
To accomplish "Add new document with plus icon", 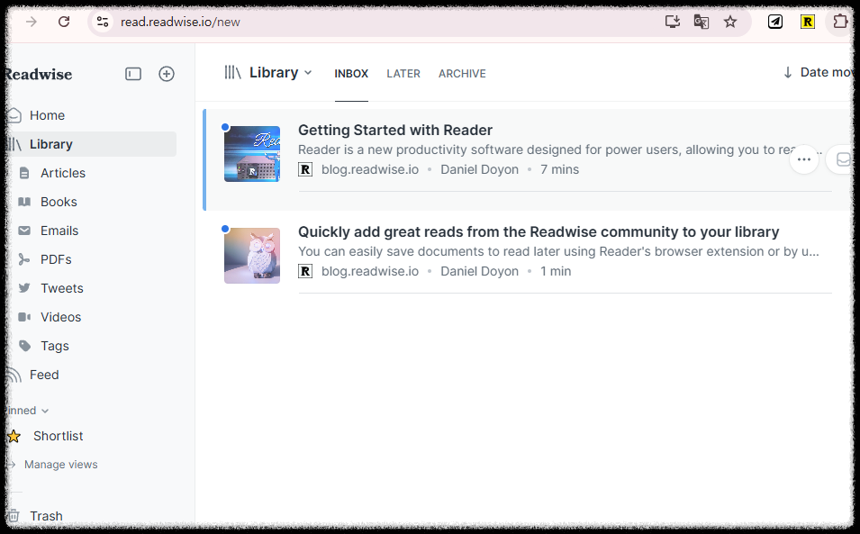I will [x=167, y=74].
